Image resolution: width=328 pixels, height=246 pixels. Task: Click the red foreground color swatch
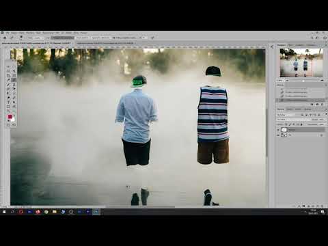click(x=10, y=117)
